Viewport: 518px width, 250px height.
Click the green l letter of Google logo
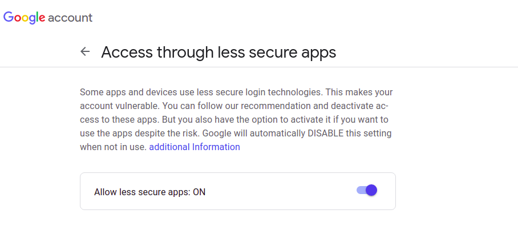point(37,17)
